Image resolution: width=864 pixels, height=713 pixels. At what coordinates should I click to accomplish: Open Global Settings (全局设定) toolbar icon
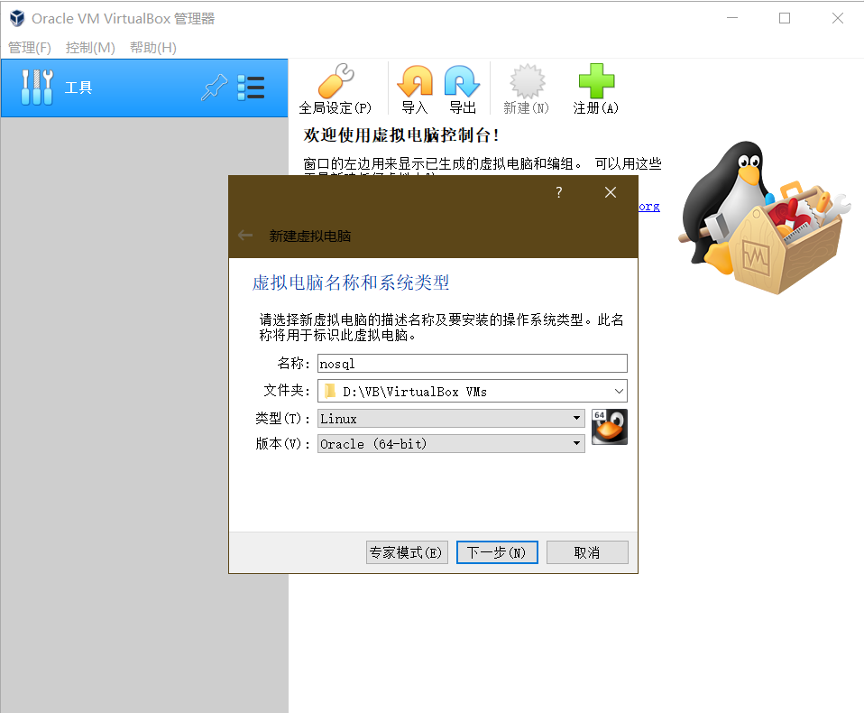pos(335,88)
